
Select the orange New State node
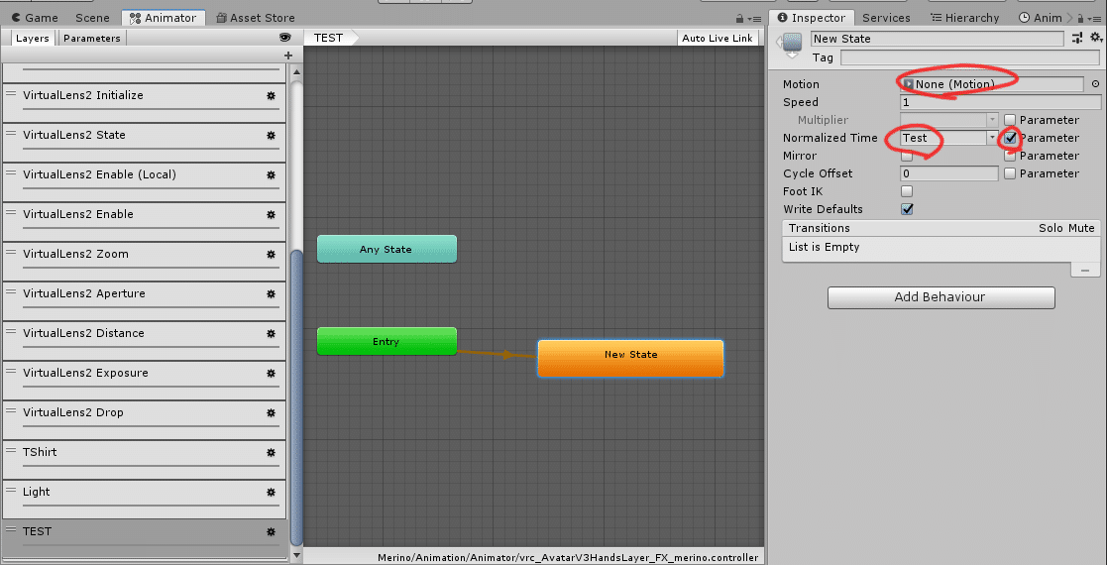[x=630, y=359]
